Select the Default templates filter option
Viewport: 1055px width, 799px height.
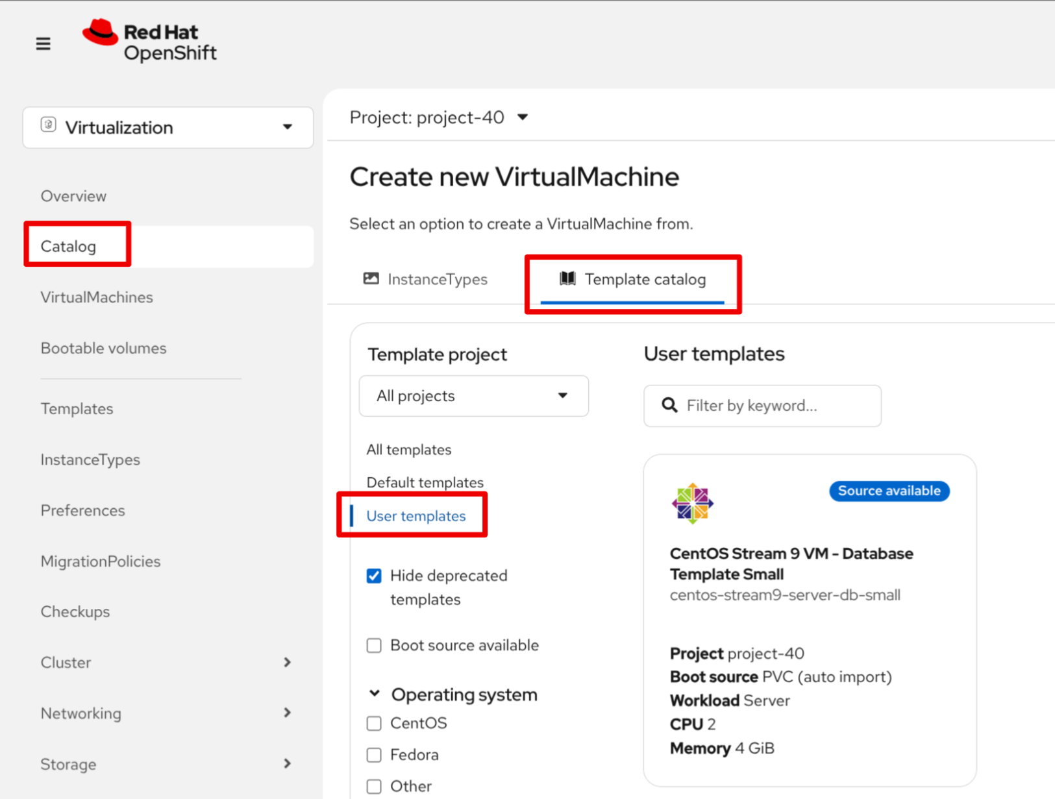tap(425, 482)
